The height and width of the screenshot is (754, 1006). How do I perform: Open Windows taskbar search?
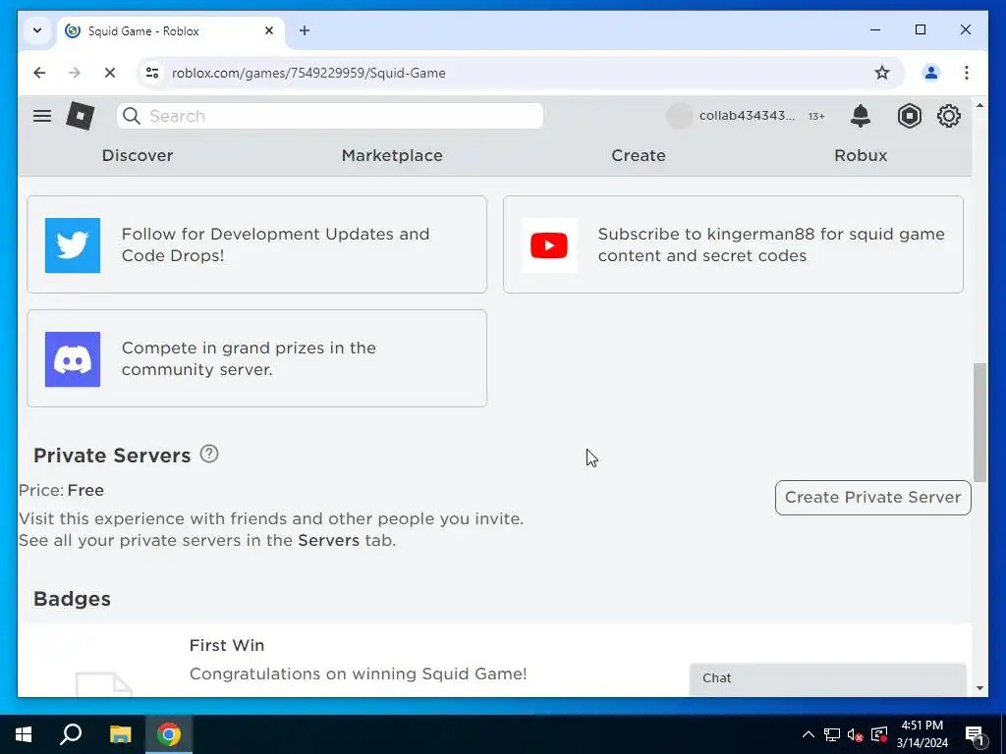tap(71, 734)
